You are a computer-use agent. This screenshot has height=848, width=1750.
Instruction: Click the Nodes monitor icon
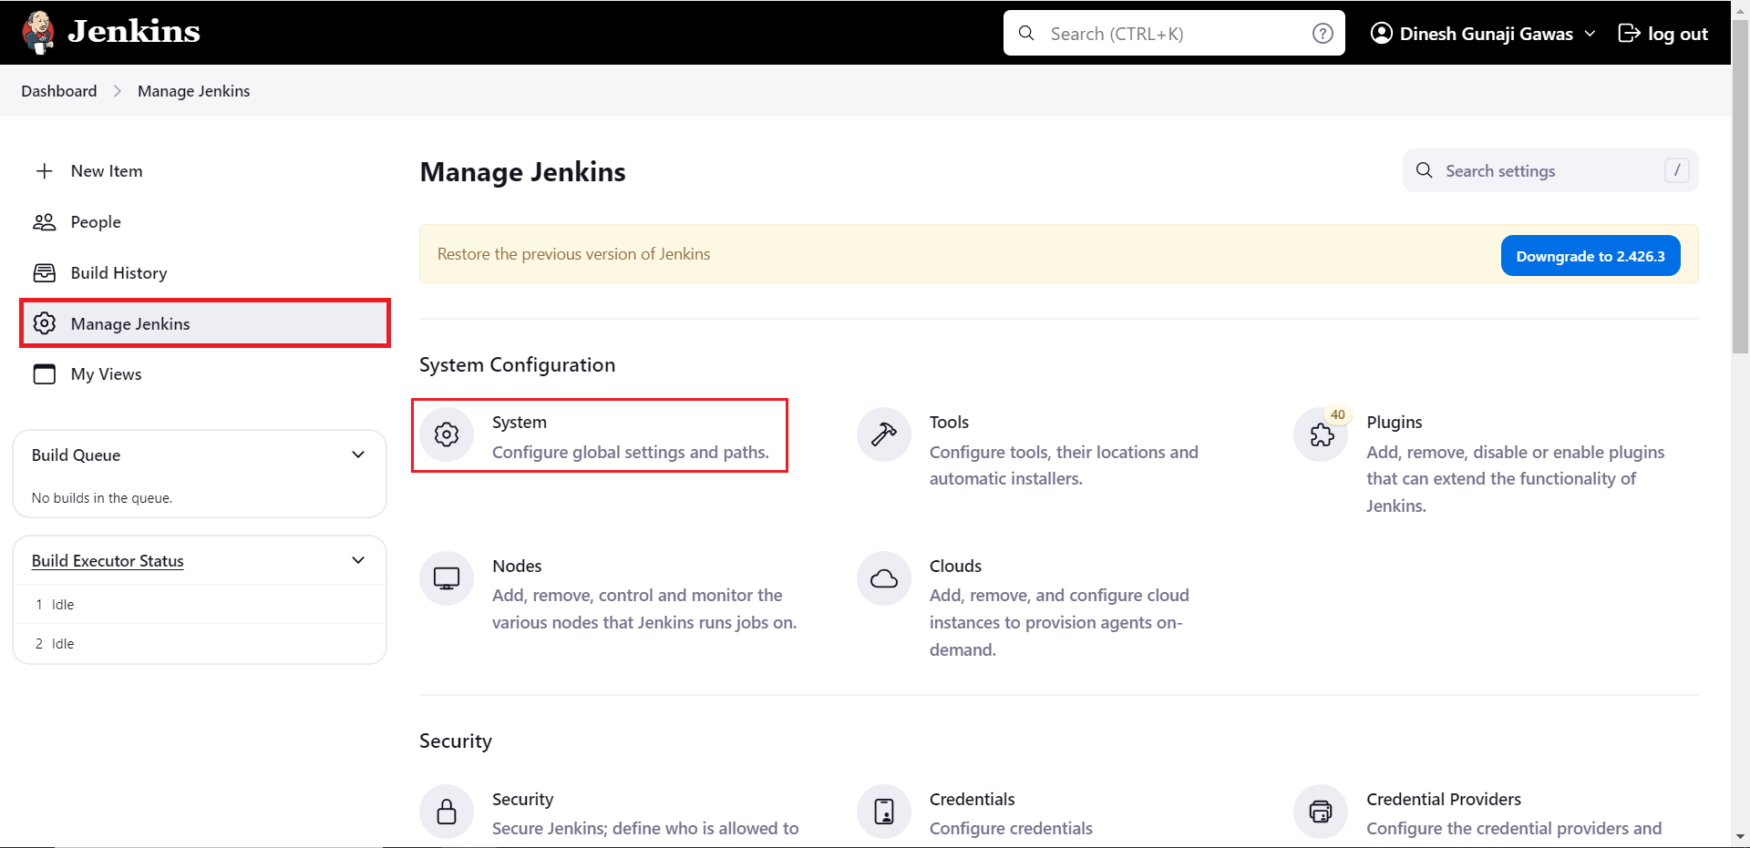[x=447, y=578]
